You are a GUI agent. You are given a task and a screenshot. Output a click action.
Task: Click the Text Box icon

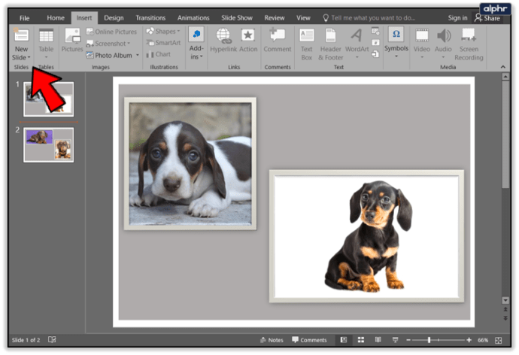coord(307,36)
